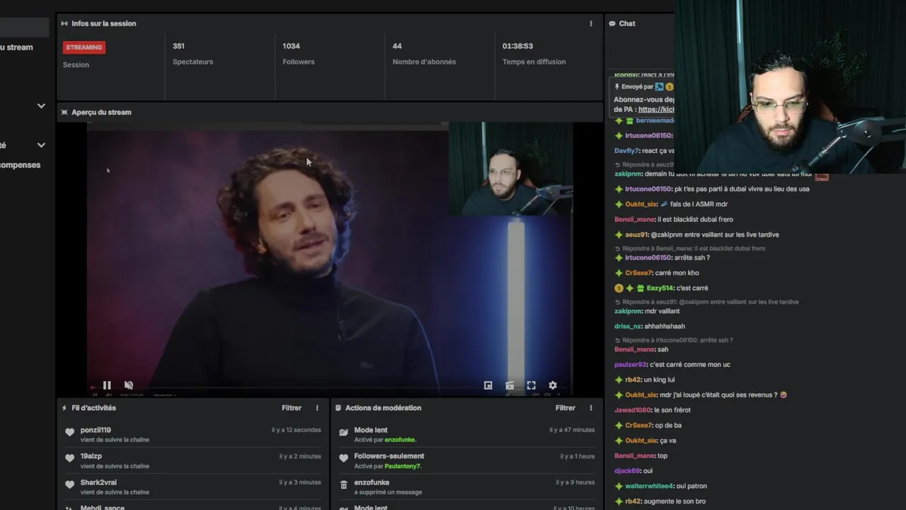This screenshot has height=510, width=906.
Task: Click 'il y a 47 minutes' timestamp
Action: [x=572, y=430]
